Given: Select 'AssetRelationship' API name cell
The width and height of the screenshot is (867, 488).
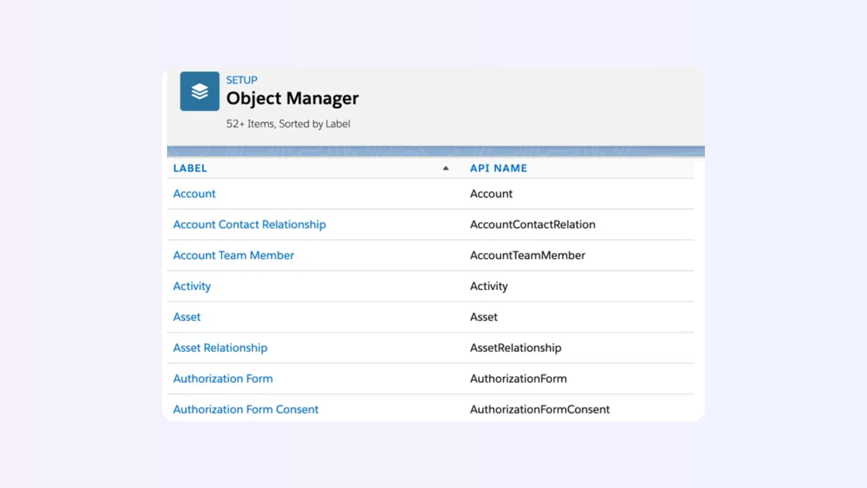Looking at the screenshot, I should pos(516,348).
